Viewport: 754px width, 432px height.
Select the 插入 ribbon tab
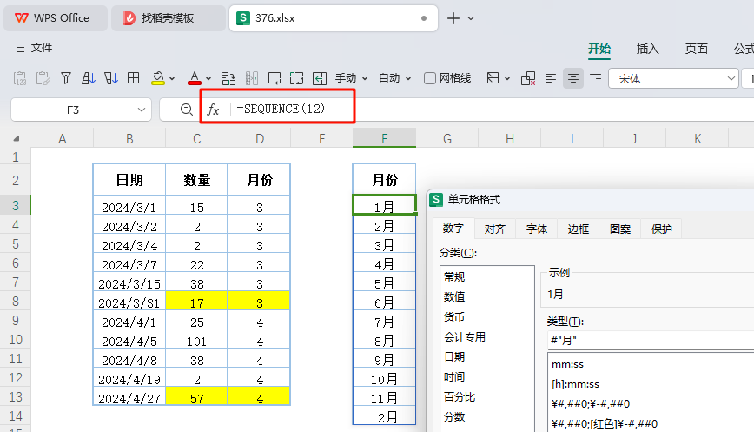click(647, 49)
